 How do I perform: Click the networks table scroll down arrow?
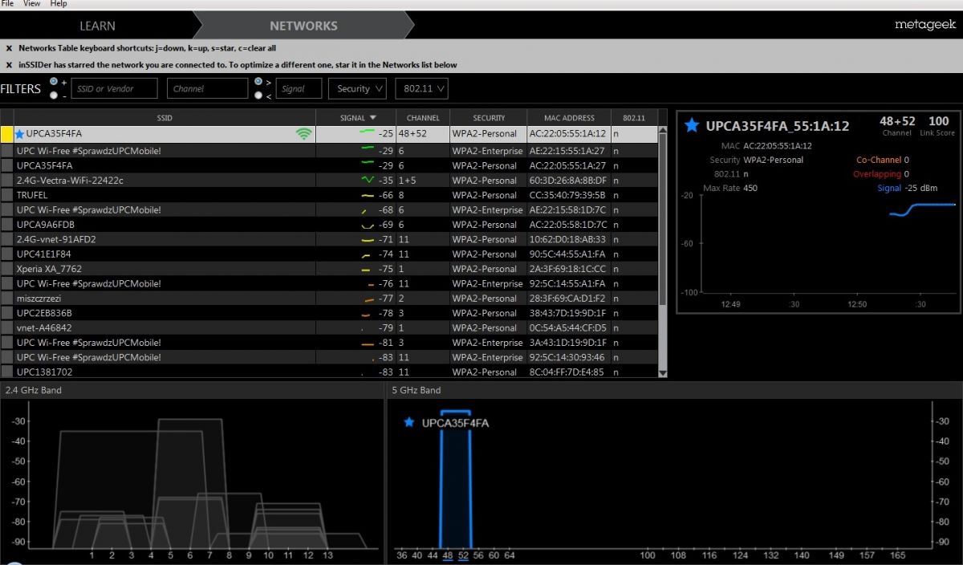(x=663, y=373)
